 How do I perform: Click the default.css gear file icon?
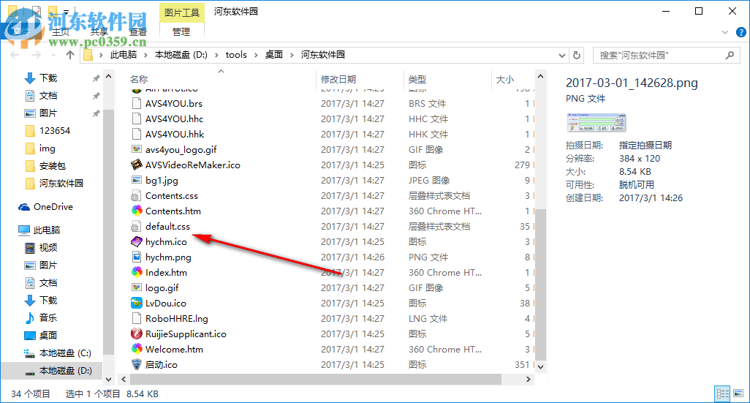click(136, 227)
